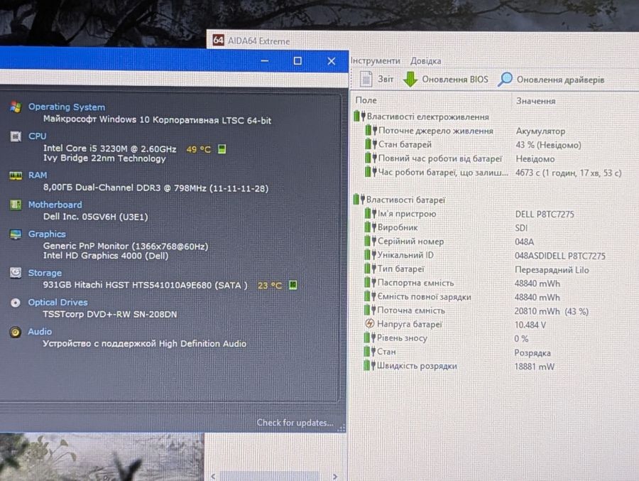Close the front system info window
This screenshot has height=481, width=639.
pos(332,61)
